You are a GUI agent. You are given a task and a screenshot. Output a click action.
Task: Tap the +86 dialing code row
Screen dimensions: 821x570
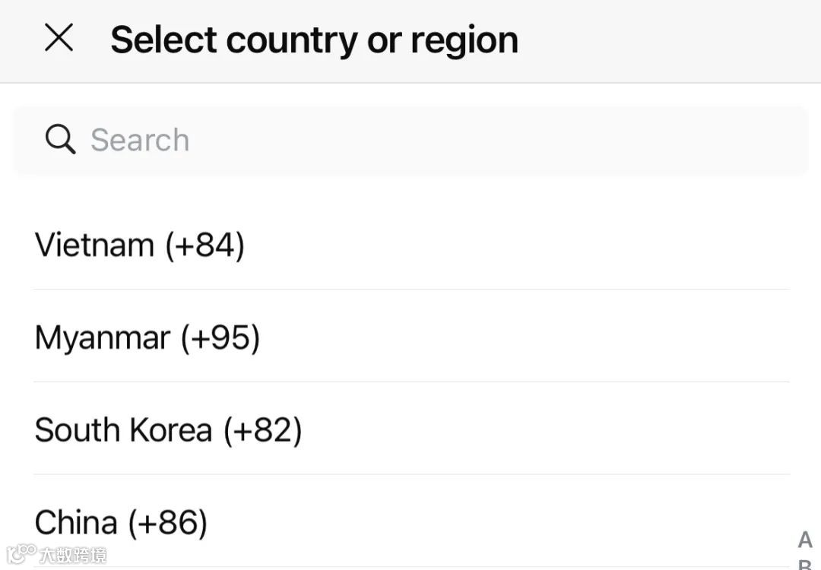point(167,523)
